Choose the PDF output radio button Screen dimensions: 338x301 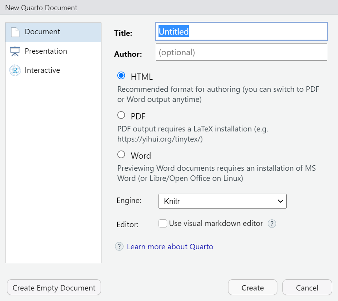(x=121, y=115)
